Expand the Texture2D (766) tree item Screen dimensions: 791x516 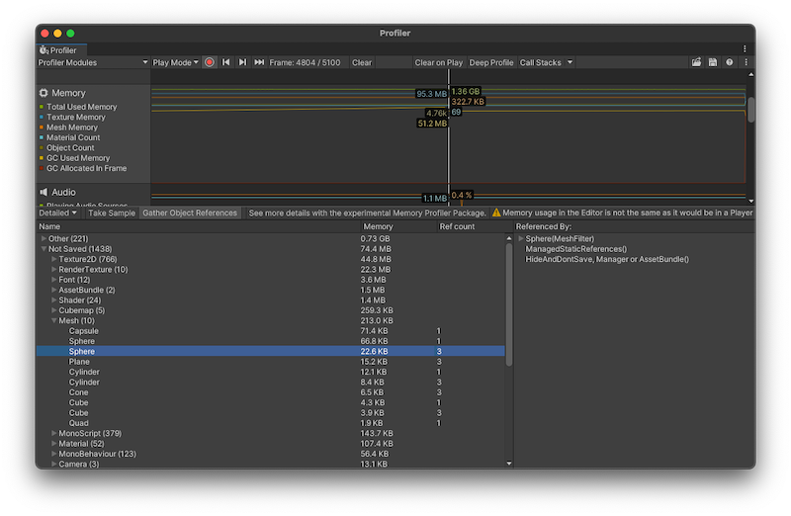54,259
